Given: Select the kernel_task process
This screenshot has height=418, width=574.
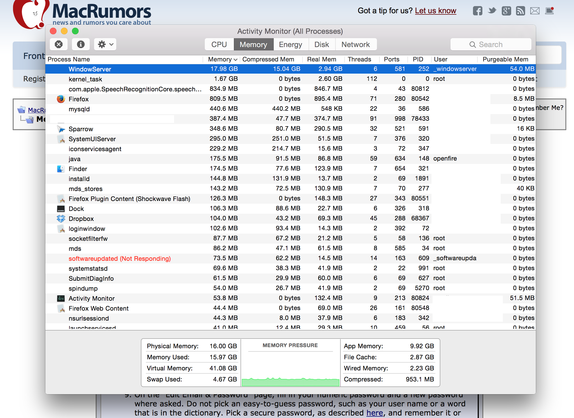Looking at the screenshot, I should tap(290, 79).
